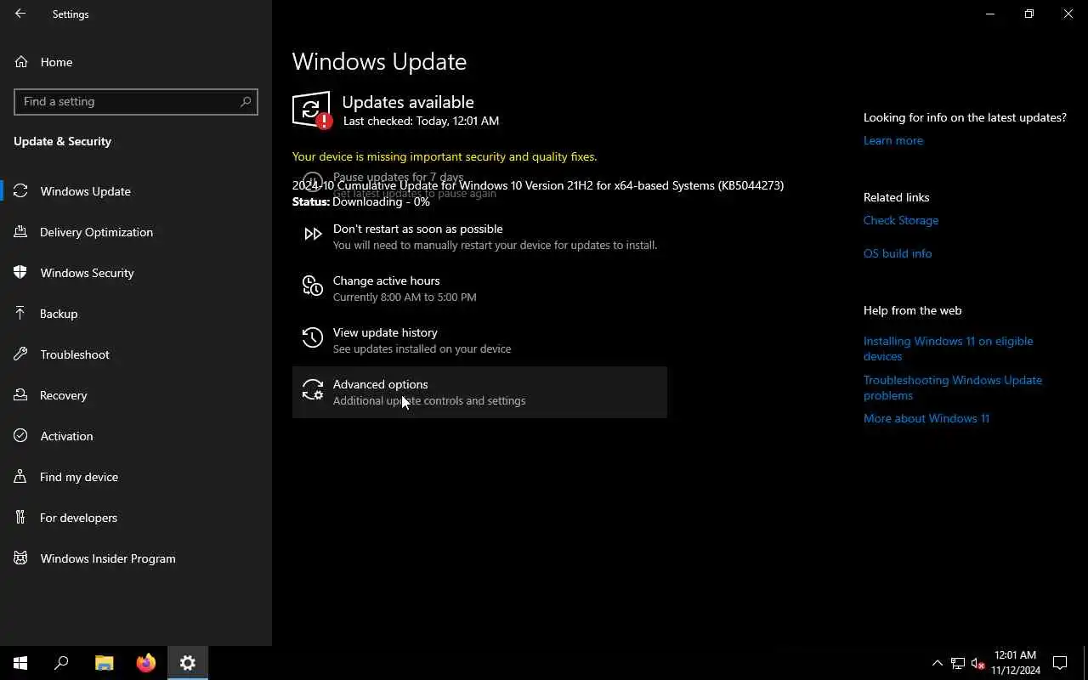The image size is (1088, 680).
Task: Open Home in Settings sidebar
Action: [136, 62]
